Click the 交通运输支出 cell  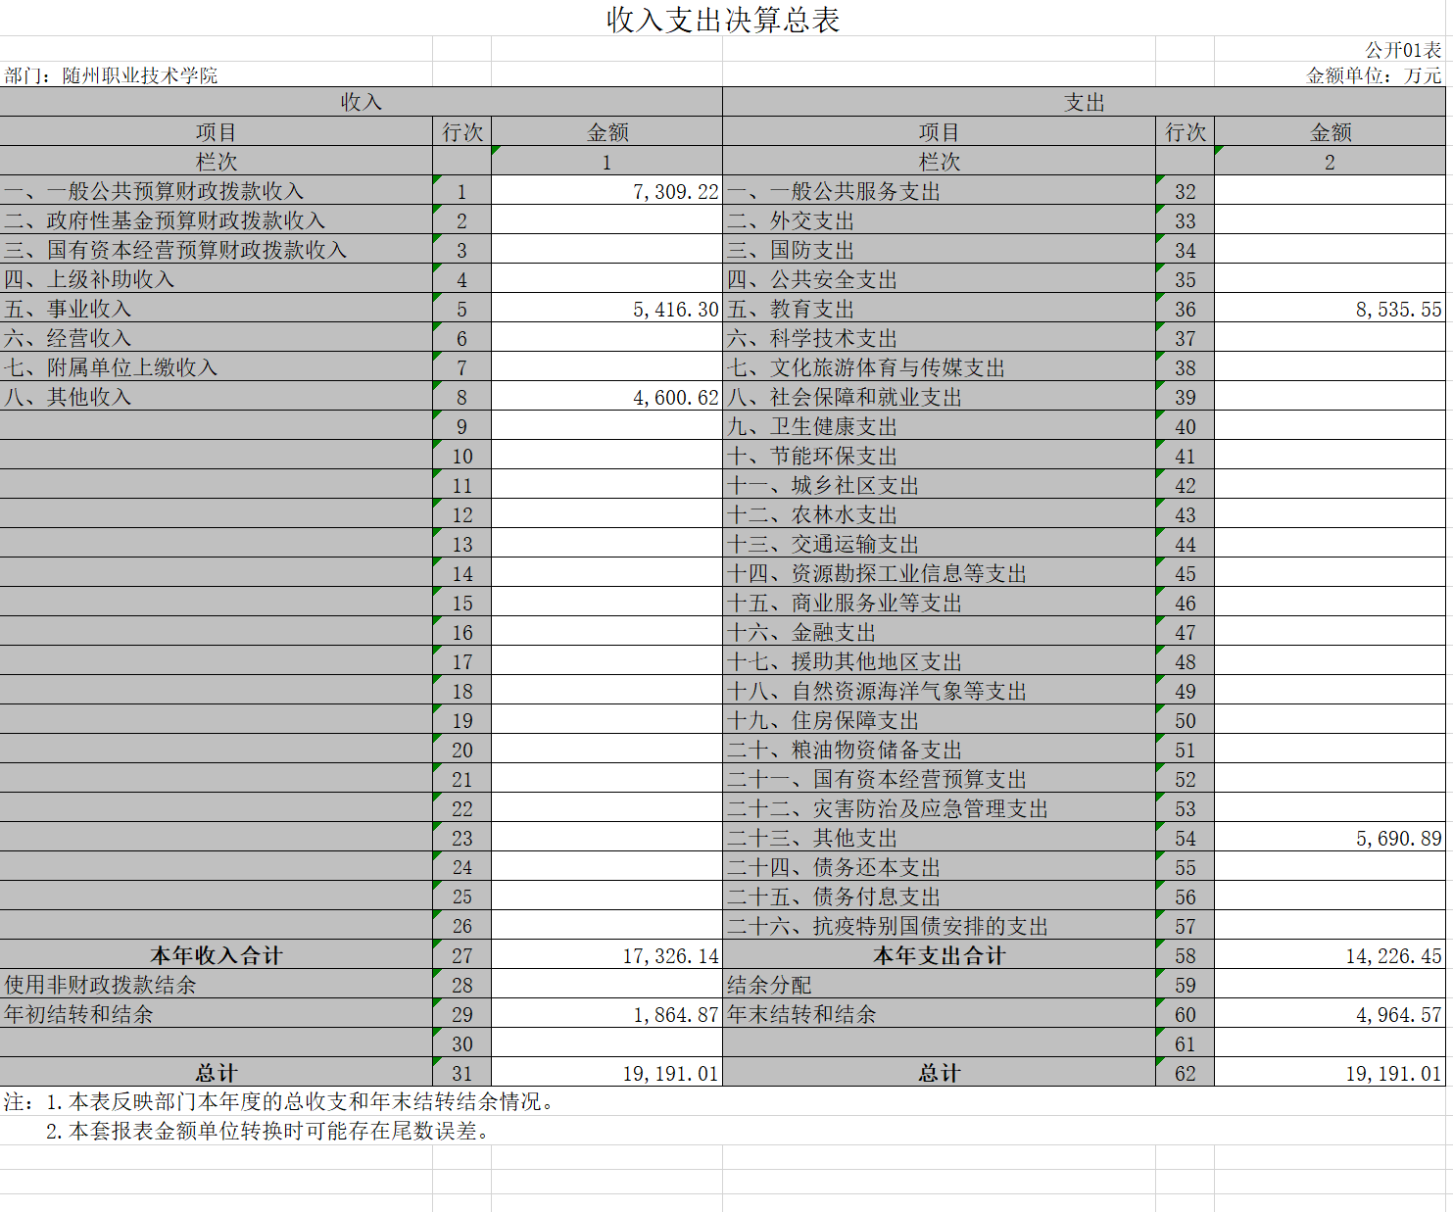(940, 544)
